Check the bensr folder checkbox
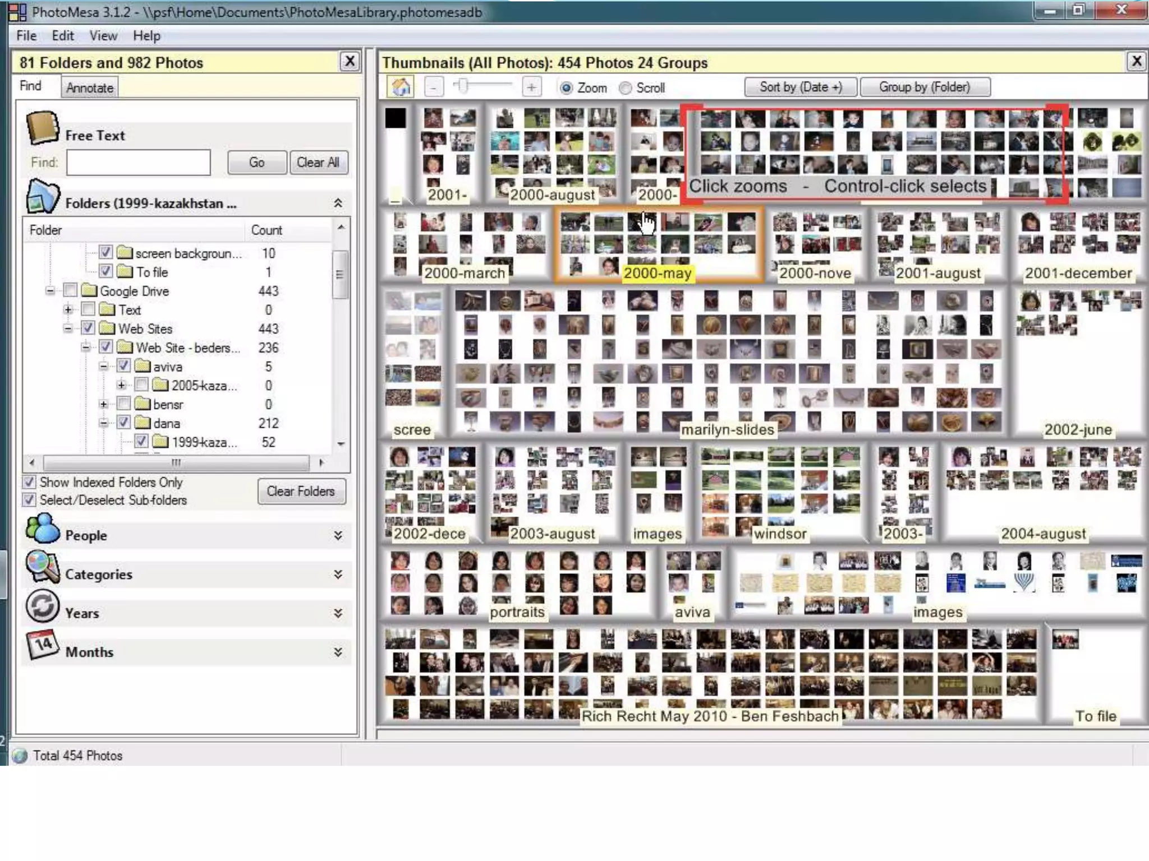The height and width of the screenshot is (861, 1149). click(124, 404)
